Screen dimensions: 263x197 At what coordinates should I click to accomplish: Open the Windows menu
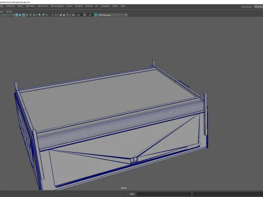coord(10,6)
